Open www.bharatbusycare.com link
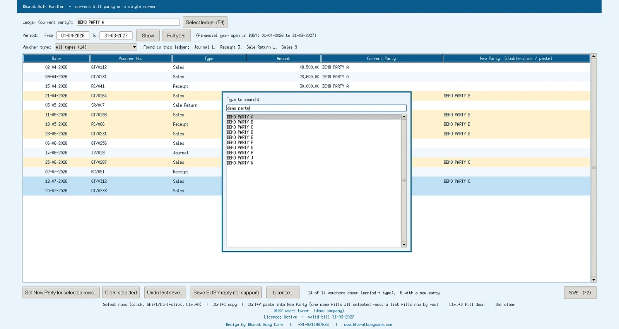The height and width of the screenshot is (329, 619). point(368,325)
